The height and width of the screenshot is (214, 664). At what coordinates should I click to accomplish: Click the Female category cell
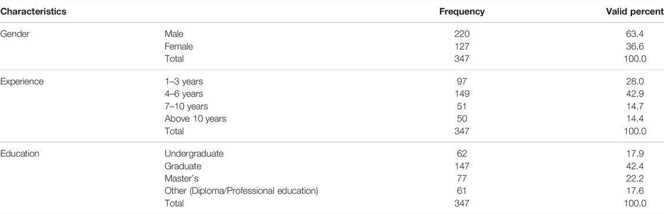[x=179, y=46]
